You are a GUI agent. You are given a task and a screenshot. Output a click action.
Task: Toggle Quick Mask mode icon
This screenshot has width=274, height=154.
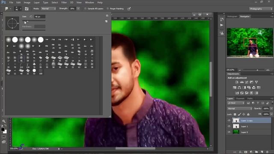click(4, 137)
